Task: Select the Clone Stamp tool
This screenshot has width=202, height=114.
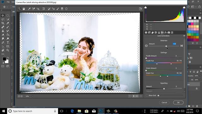Action: coord(3,31)
